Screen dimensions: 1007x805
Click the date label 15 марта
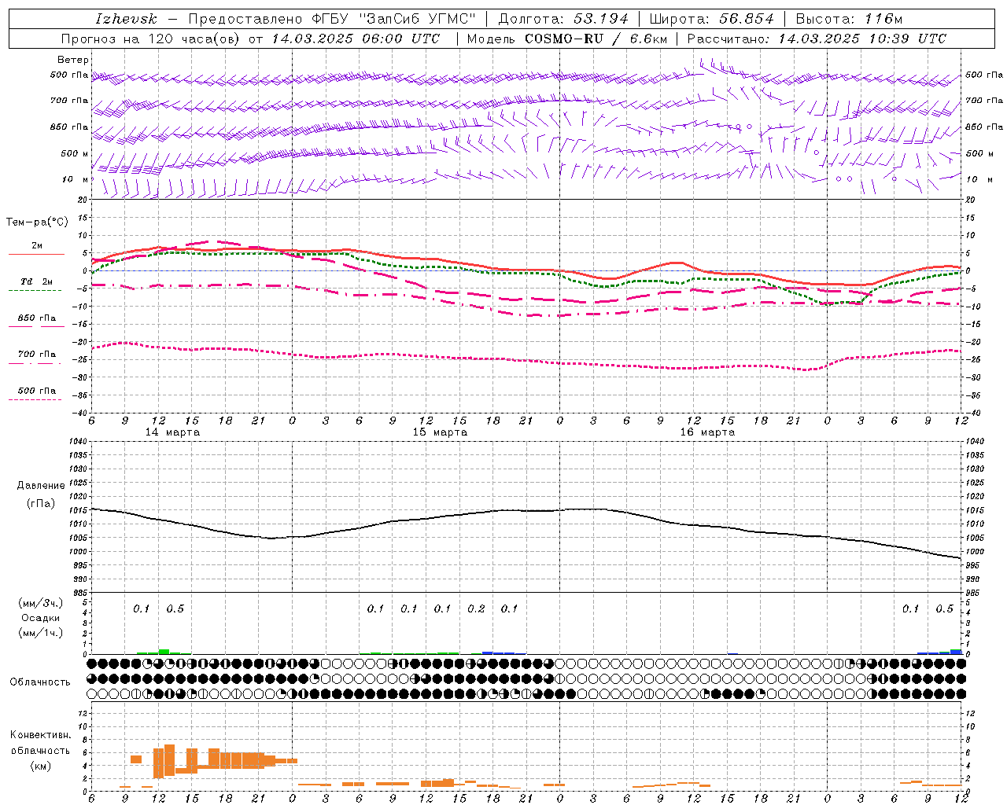[x=441, y=432]
